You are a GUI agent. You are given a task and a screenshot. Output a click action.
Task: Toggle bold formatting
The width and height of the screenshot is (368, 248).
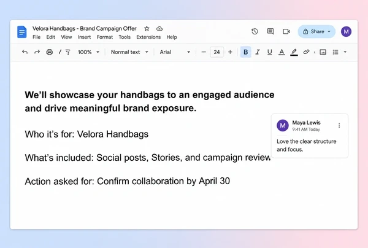(x=246, y=52)
